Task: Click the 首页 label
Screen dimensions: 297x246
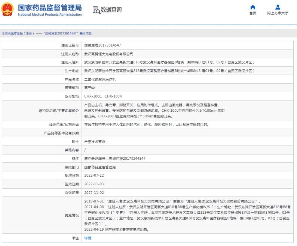Action: [253, 13]
